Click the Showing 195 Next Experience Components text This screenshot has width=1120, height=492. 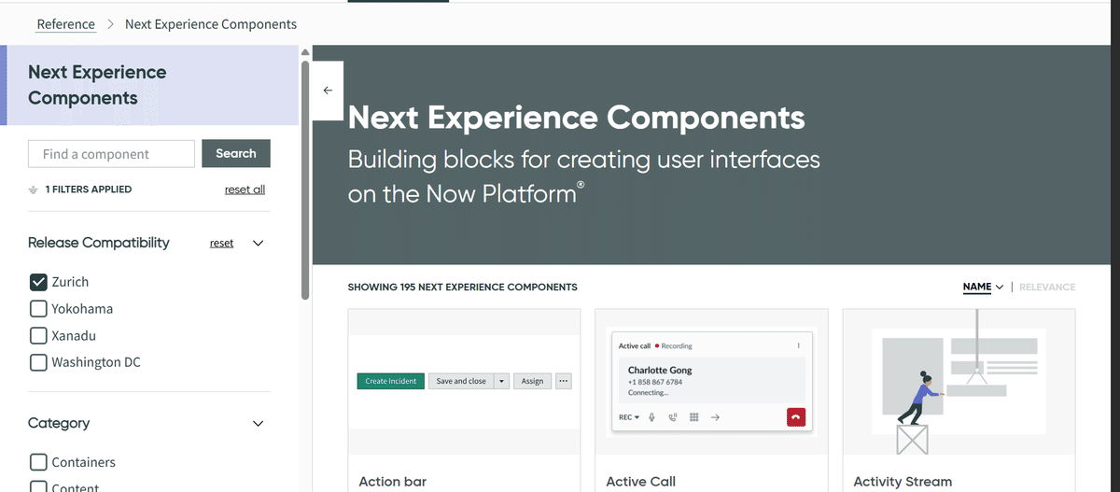pos(462,287)
